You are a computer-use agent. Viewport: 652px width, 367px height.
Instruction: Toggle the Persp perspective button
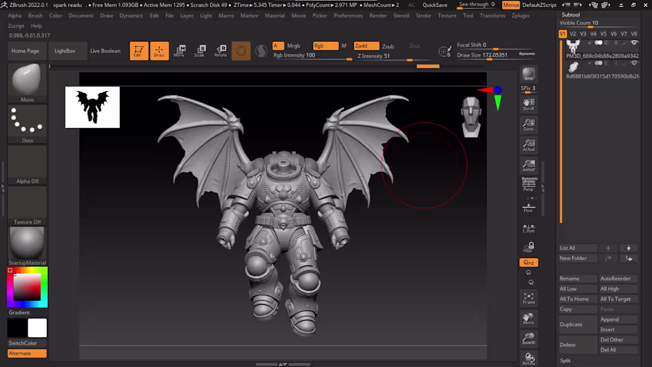pyautogui.click(x=529, y=184)
